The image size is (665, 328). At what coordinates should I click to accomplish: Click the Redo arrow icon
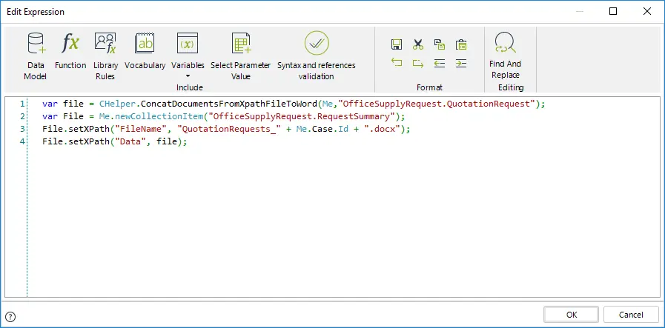tap(418, 64)
